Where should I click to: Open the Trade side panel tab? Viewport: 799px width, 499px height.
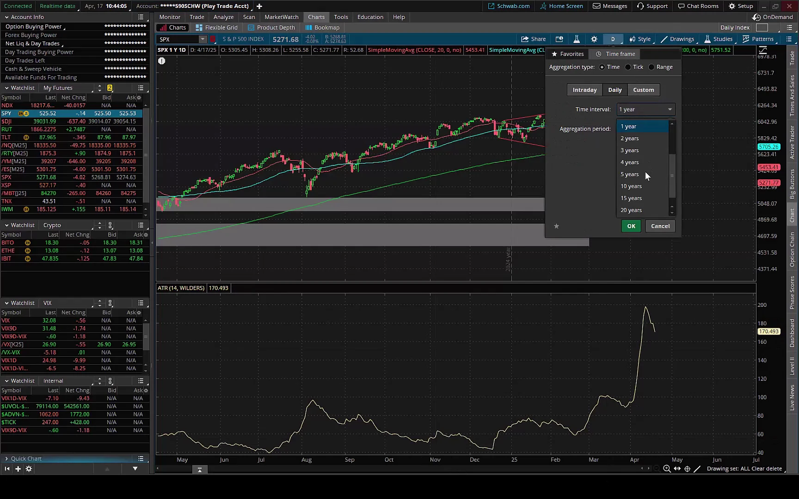793,58
